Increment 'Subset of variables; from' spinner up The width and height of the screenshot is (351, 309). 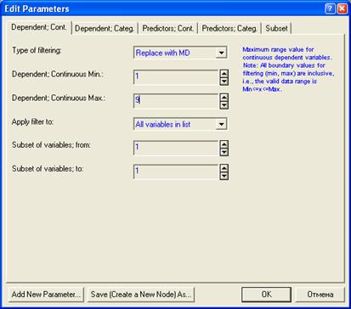pyautogui.click(x=224, y=144)
